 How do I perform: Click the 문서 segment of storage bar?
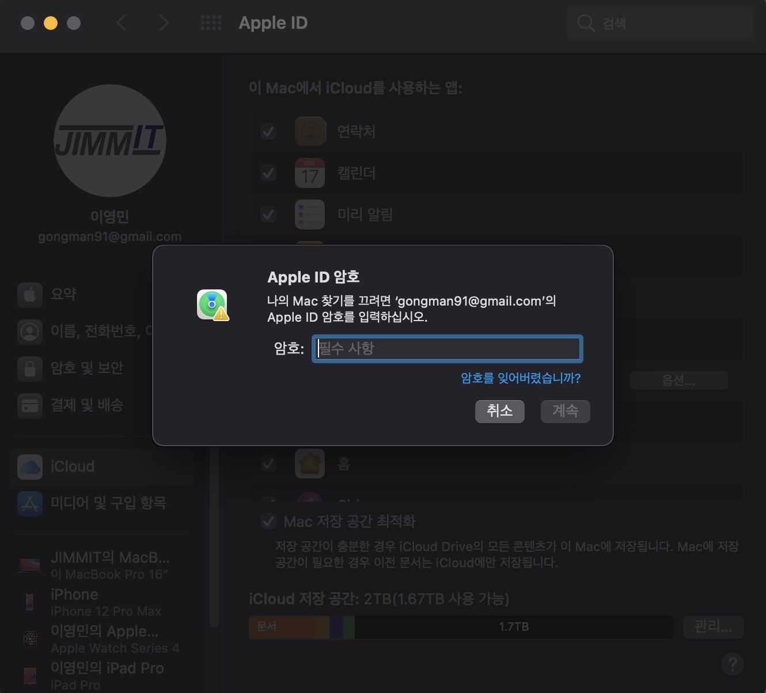pos(282,627)
